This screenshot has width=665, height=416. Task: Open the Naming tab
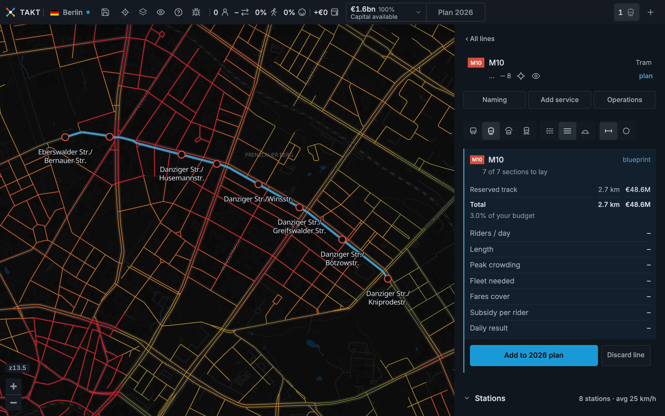tap(494, 100)
